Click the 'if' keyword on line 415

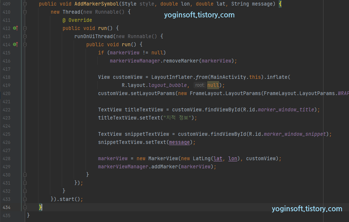point(101,53)
